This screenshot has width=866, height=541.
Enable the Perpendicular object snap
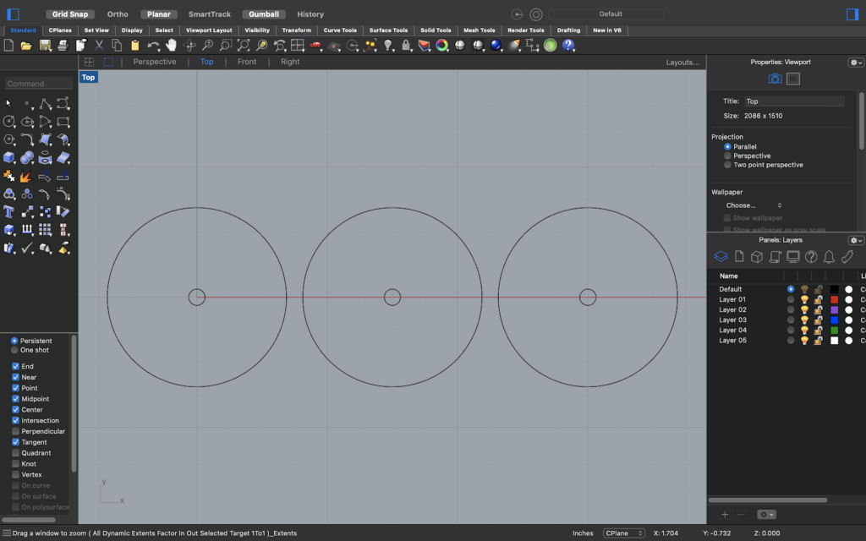point(15,432)
